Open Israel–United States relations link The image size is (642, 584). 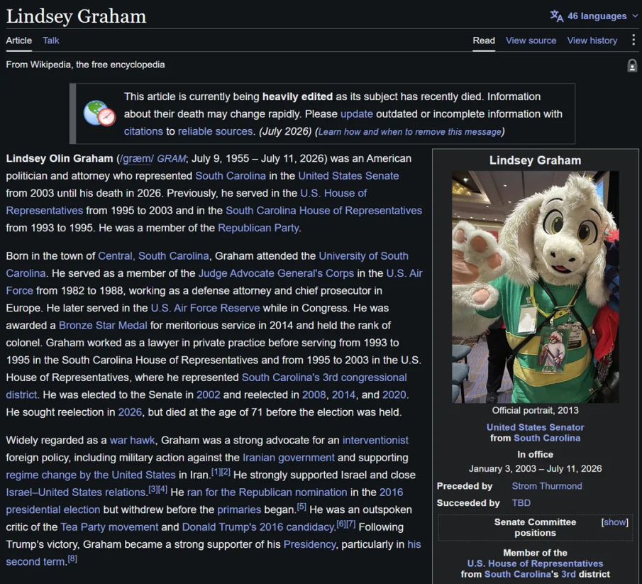pos(77,492)
